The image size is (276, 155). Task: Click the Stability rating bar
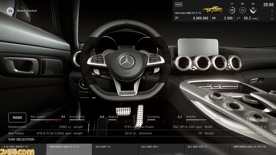[x=203, y=120]
